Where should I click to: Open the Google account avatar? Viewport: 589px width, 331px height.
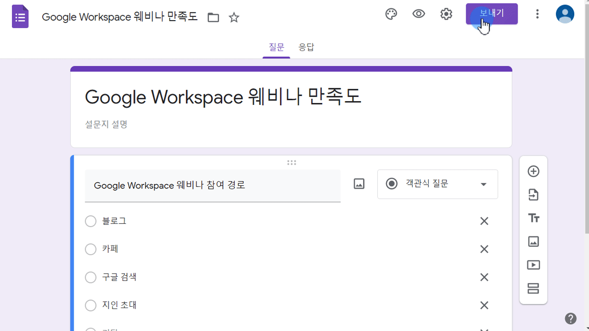click(x=565, y=14)
